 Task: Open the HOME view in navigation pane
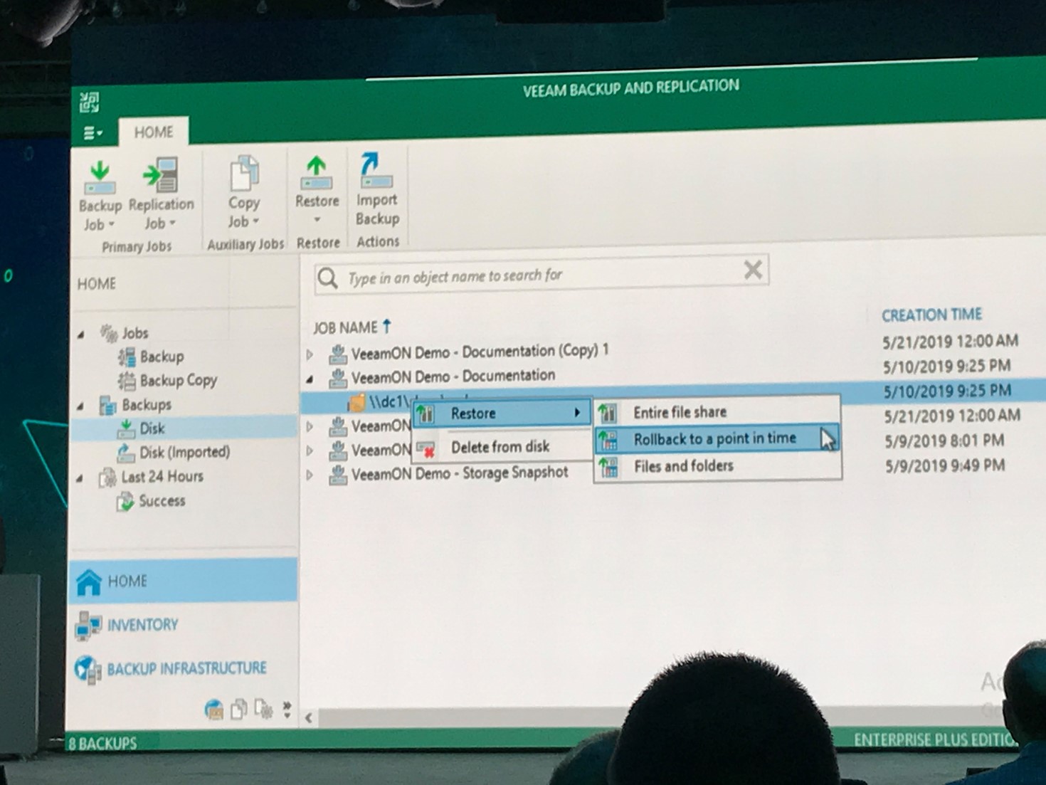click(x=183, y=581)
